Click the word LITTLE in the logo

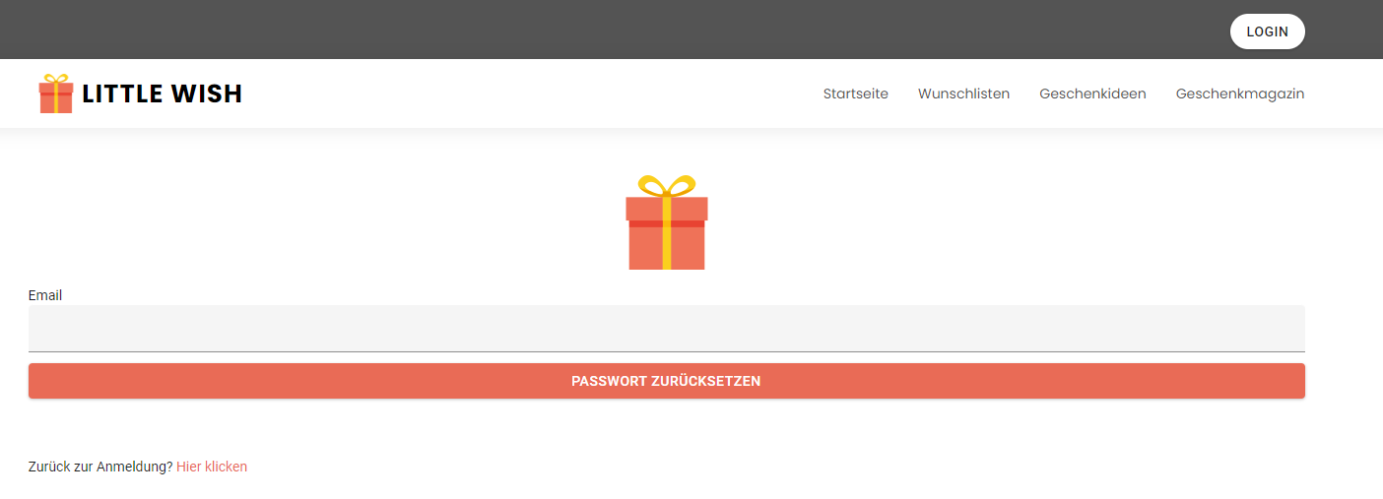tap(125, 94)
